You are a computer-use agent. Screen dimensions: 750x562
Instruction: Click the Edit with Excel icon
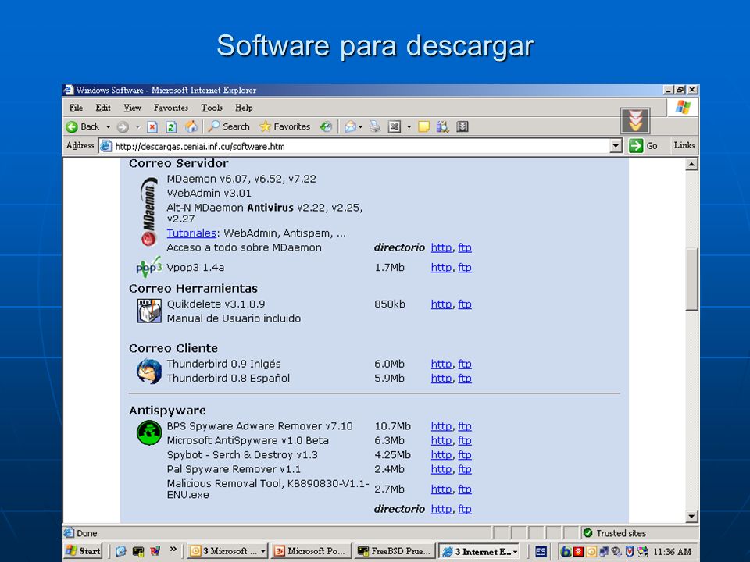click(x=394, y=126)
